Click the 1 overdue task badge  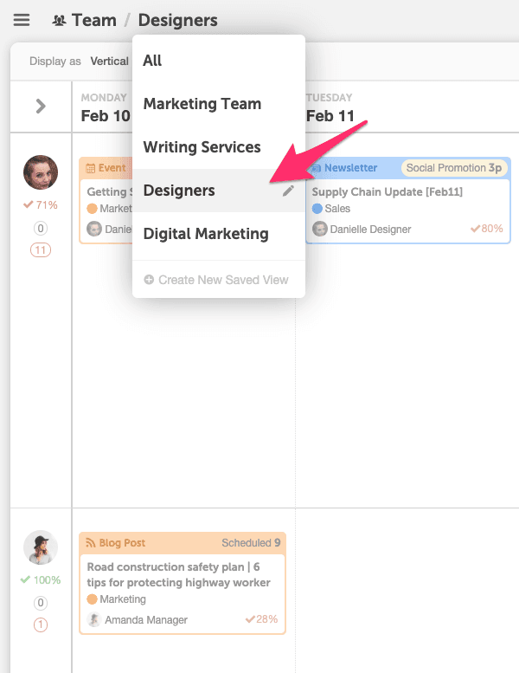tap(41, 624)
